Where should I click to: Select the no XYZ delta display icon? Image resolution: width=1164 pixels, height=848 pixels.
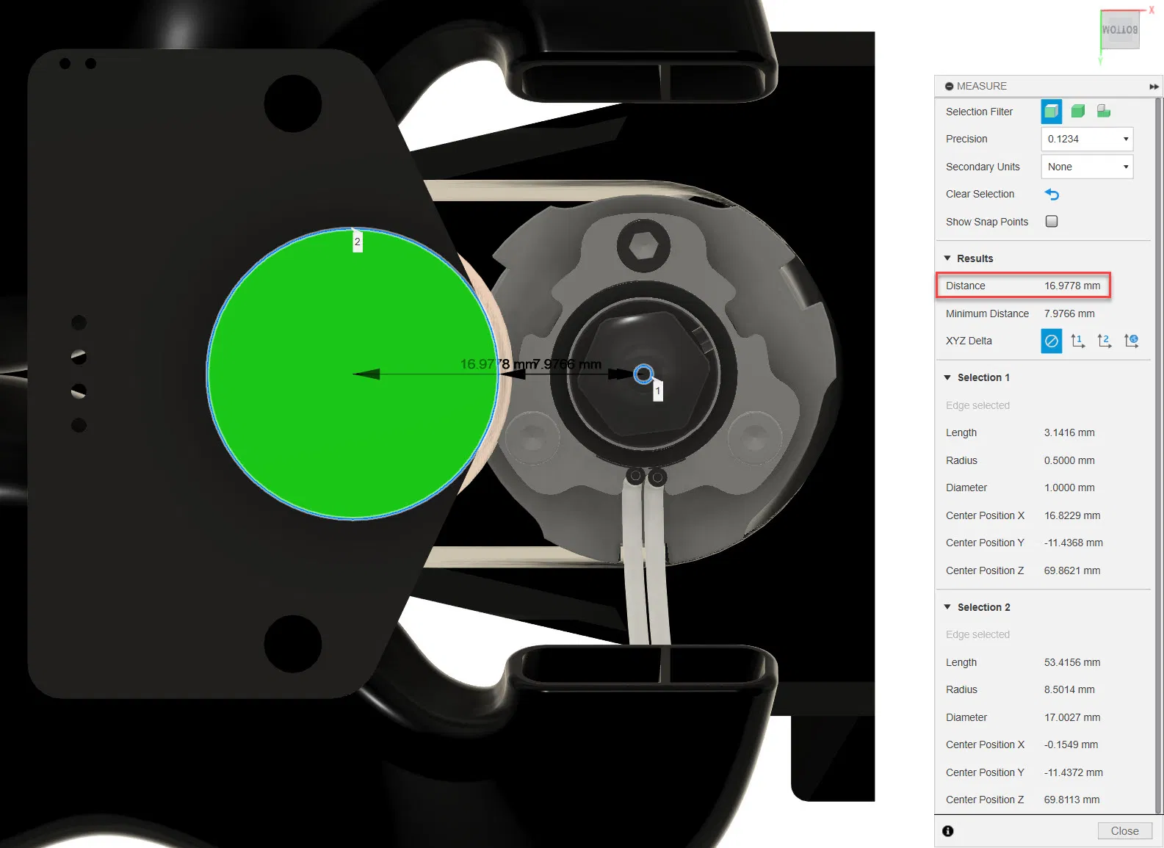pos(1052,341)
